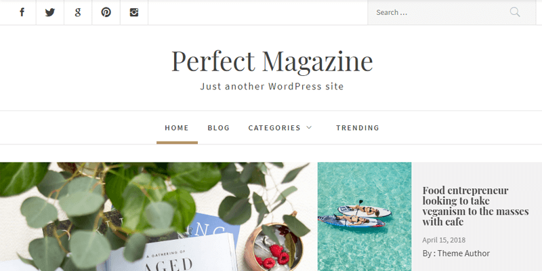Click the April 15, 2018 post date
The width and height of the screenshot is (542, 271).
tap(444, 240)
